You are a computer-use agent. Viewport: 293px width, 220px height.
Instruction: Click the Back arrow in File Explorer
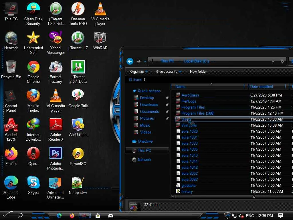[x=130, y=61]
